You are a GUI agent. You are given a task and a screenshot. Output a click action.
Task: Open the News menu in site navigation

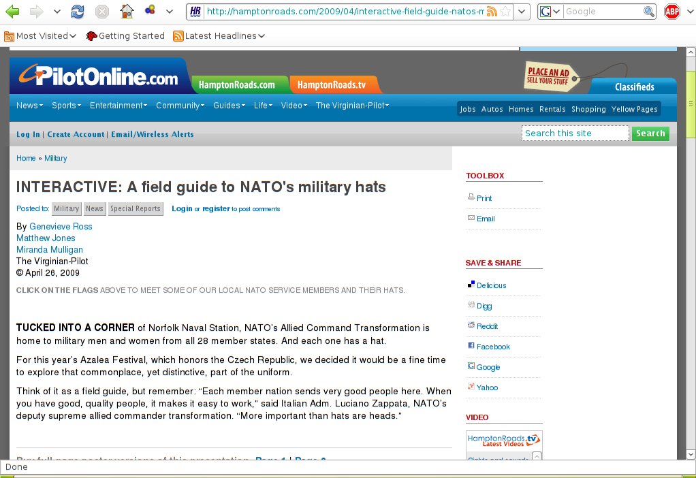coord(30,106)
